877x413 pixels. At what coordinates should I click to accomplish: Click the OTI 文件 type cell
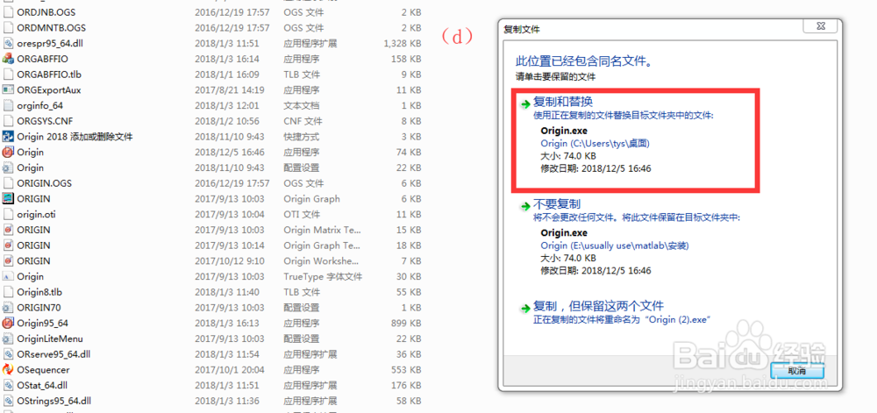point(302,214)
